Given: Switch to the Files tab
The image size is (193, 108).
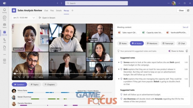Looking at the screenshot, I should point(52,10).
